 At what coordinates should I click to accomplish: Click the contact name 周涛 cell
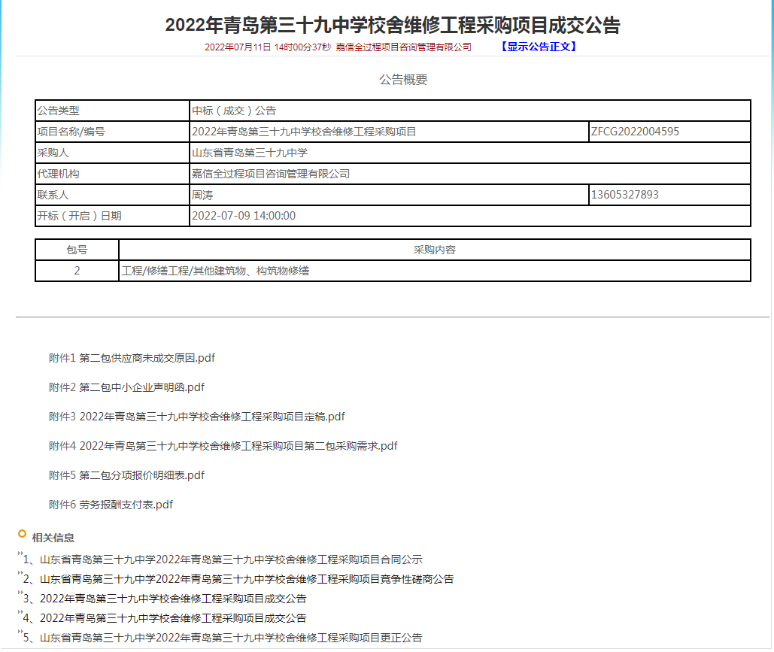(x=203, y=195)
